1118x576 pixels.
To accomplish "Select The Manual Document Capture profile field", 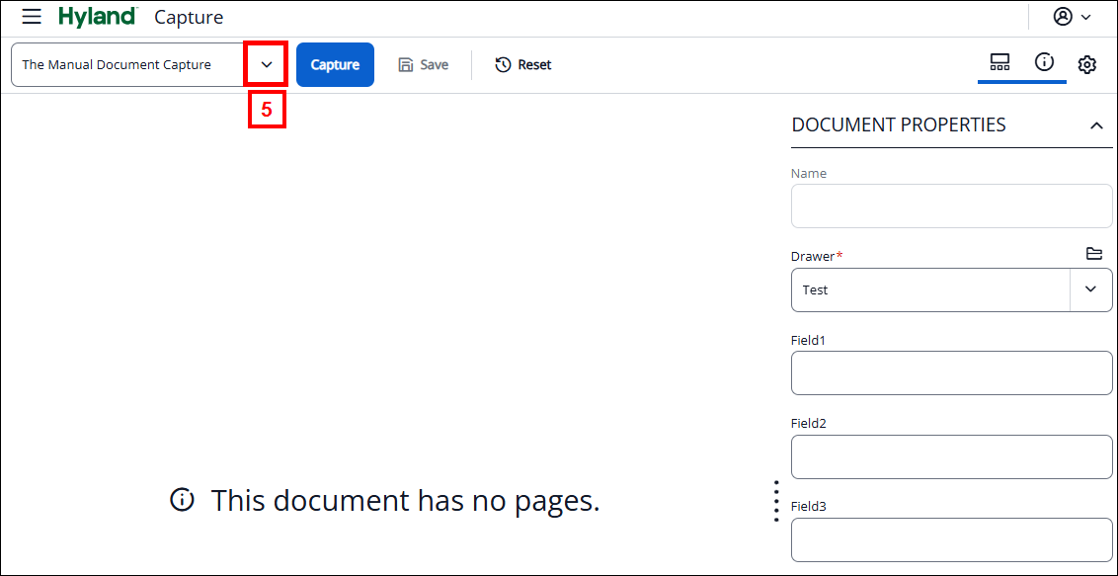I will [x=128, y=65].
